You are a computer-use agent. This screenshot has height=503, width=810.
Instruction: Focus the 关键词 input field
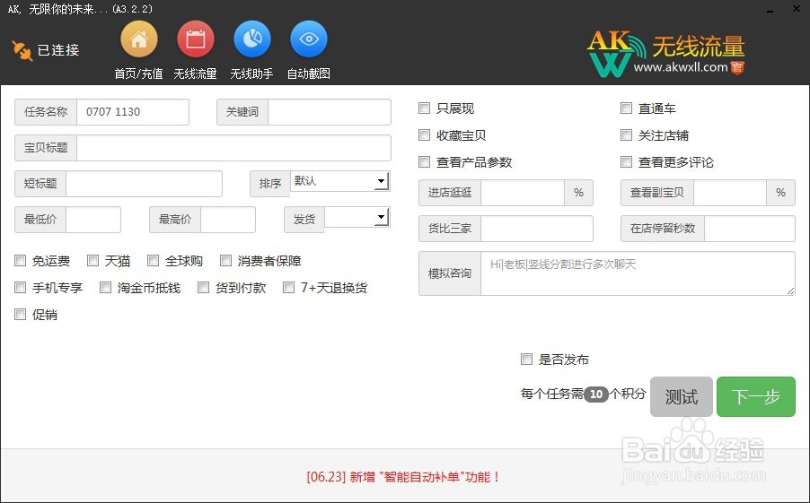(330, 112)
